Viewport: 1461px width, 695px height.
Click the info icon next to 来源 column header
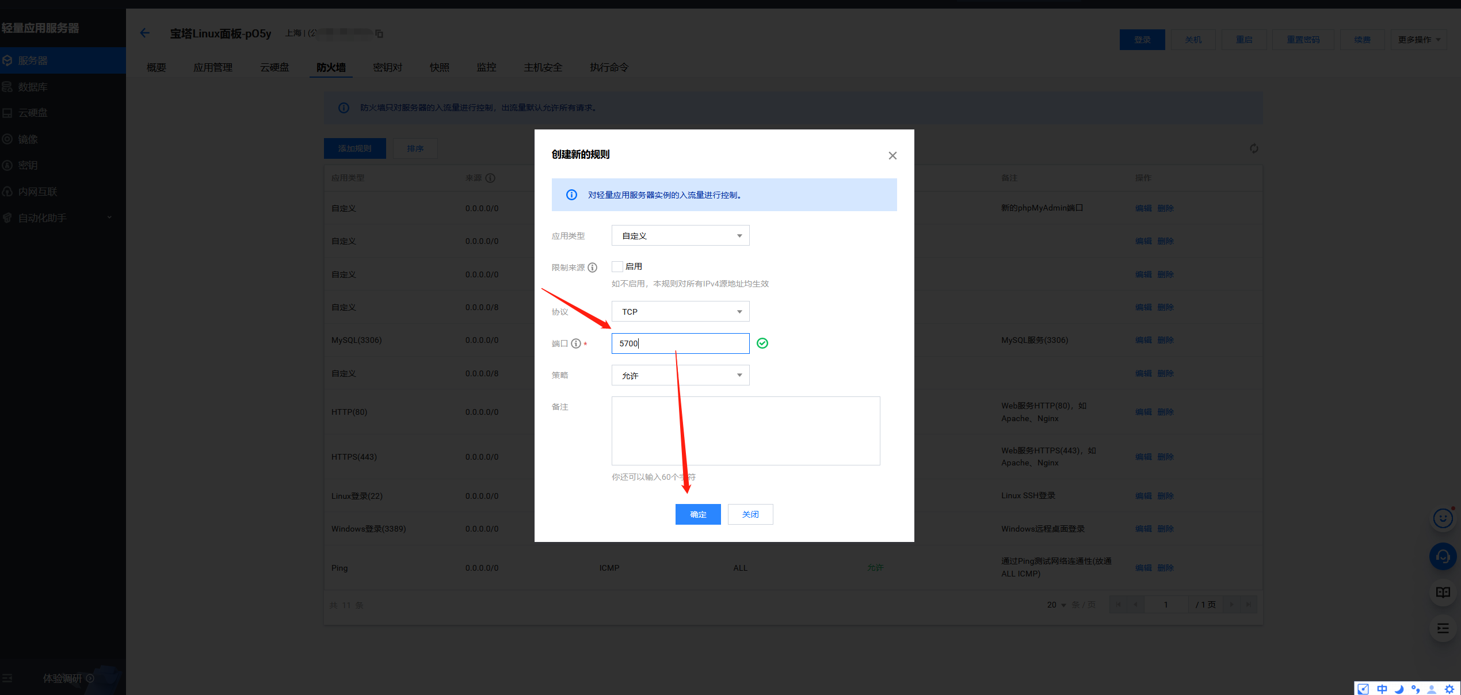click(x=490, y=178)
